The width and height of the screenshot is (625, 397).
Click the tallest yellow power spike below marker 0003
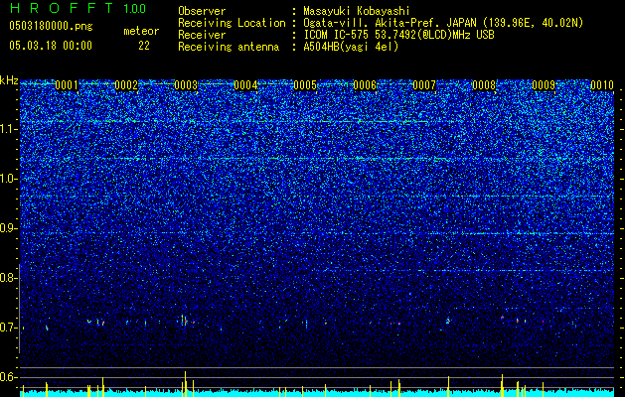(185, 384)
